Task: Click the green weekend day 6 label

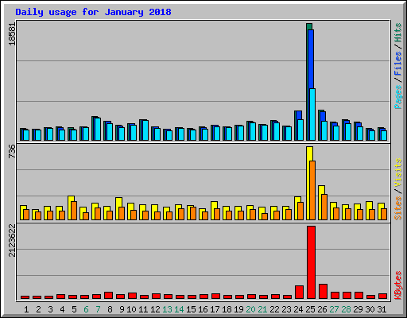Action: pyautogui.click(x=86, y=309)
